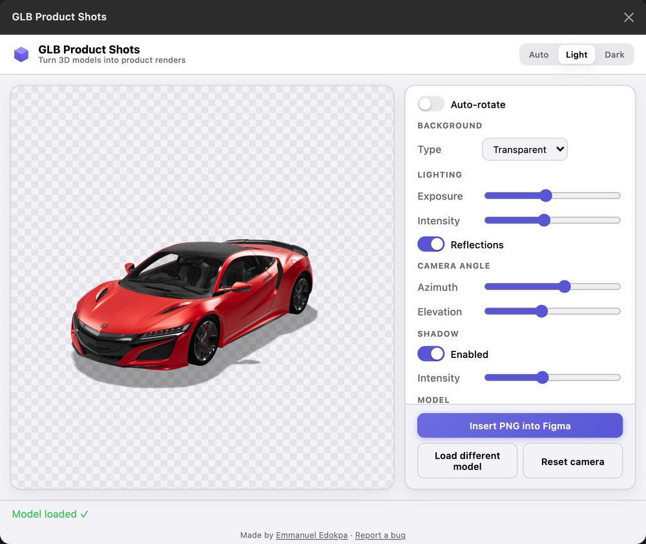The width and height of the screenshot is (646, 544).
Task: Click the Elevation label
Action: tap(439, 311)
